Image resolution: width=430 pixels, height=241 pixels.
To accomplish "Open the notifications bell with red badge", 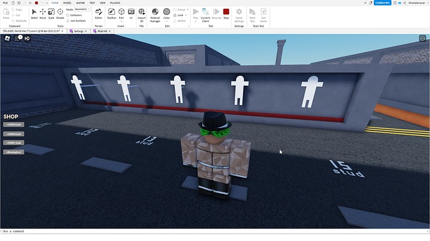I will tap(371, 2).
